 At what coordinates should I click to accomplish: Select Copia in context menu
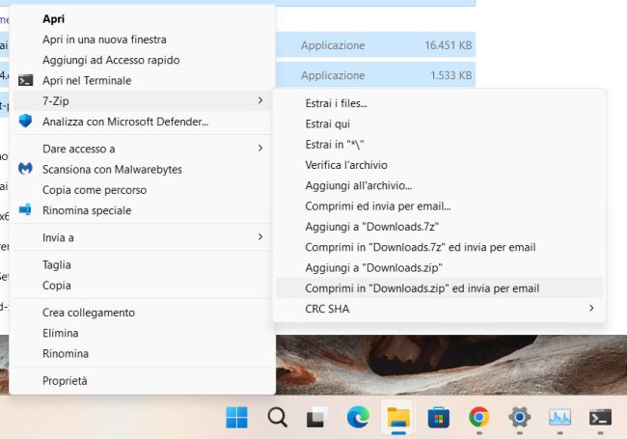(56, 286)
